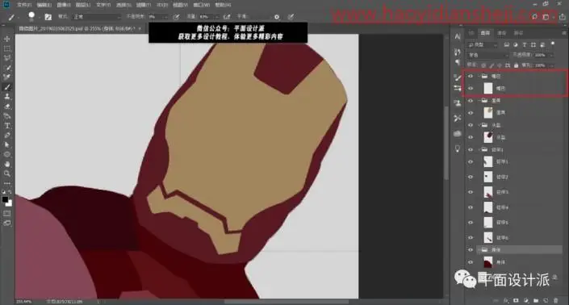
Task: Open brush settings gear in options bar
Action: [277, 17]
